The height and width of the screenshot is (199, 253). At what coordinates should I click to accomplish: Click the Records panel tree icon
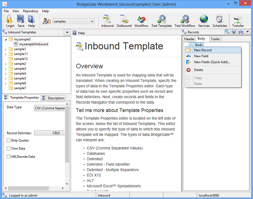click(184, 32)
